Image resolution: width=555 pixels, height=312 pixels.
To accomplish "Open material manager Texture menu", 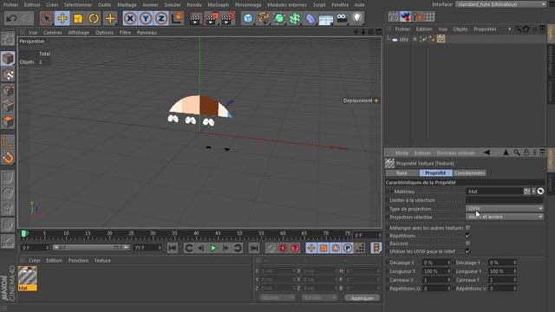I will pos(102,260).
